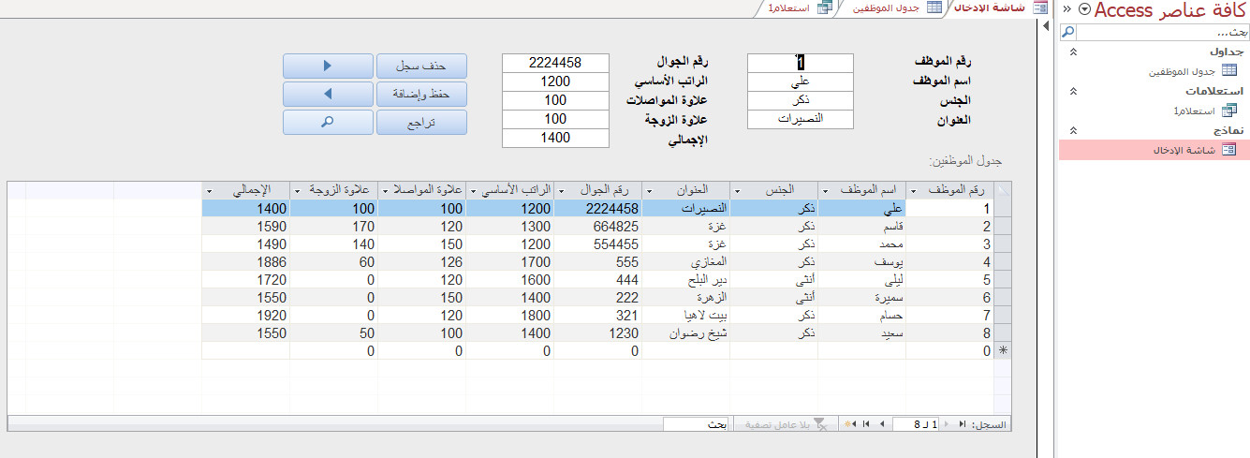Open the navigation pane category dropdown circle
Viewport: 1250px width, 458px height.
(x=1084, y=9)
